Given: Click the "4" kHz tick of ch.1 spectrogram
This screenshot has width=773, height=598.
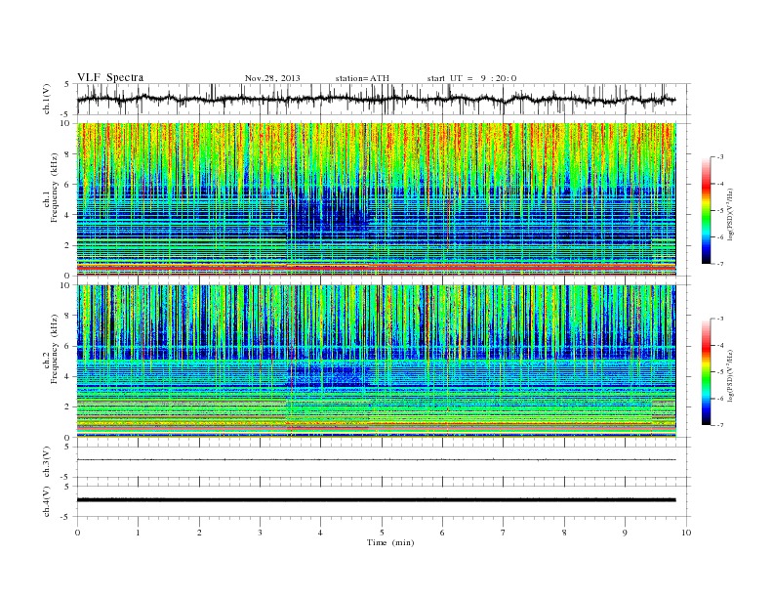Looking at the screenshot, I should pyautogui.click(x=67, y=215).
